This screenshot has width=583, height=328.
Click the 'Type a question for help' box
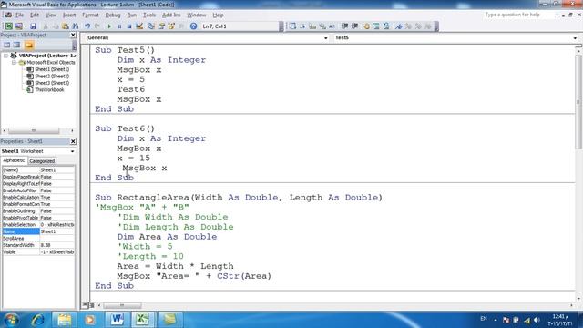tap(518, 15)
